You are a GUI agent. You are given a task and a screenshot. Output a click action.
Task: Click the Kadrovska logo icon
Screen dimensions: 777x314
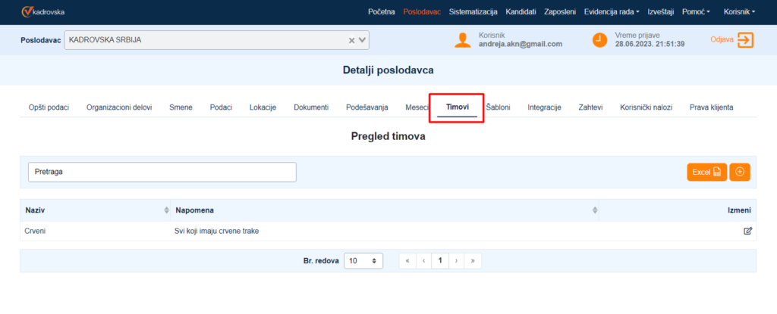[x=27, y=12]
